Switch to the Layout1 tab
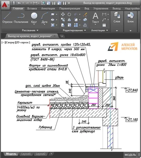The width and height of the screenshot is (141, 158). 26,154
